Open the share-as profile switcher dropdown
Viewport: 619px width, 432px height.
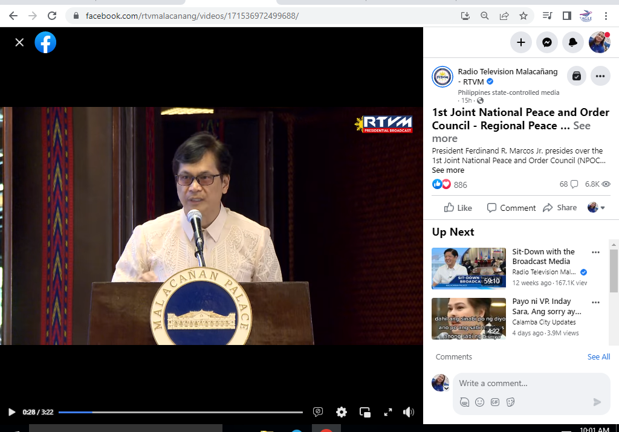pyautogui.click(x=596, y=208)
